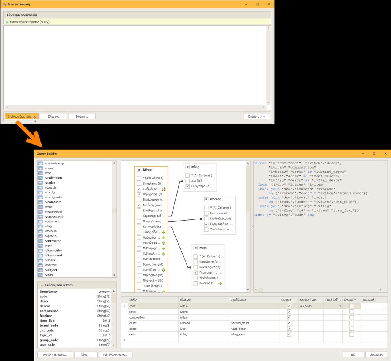Click the ivcolordet table icon

[x=40, y=188]
